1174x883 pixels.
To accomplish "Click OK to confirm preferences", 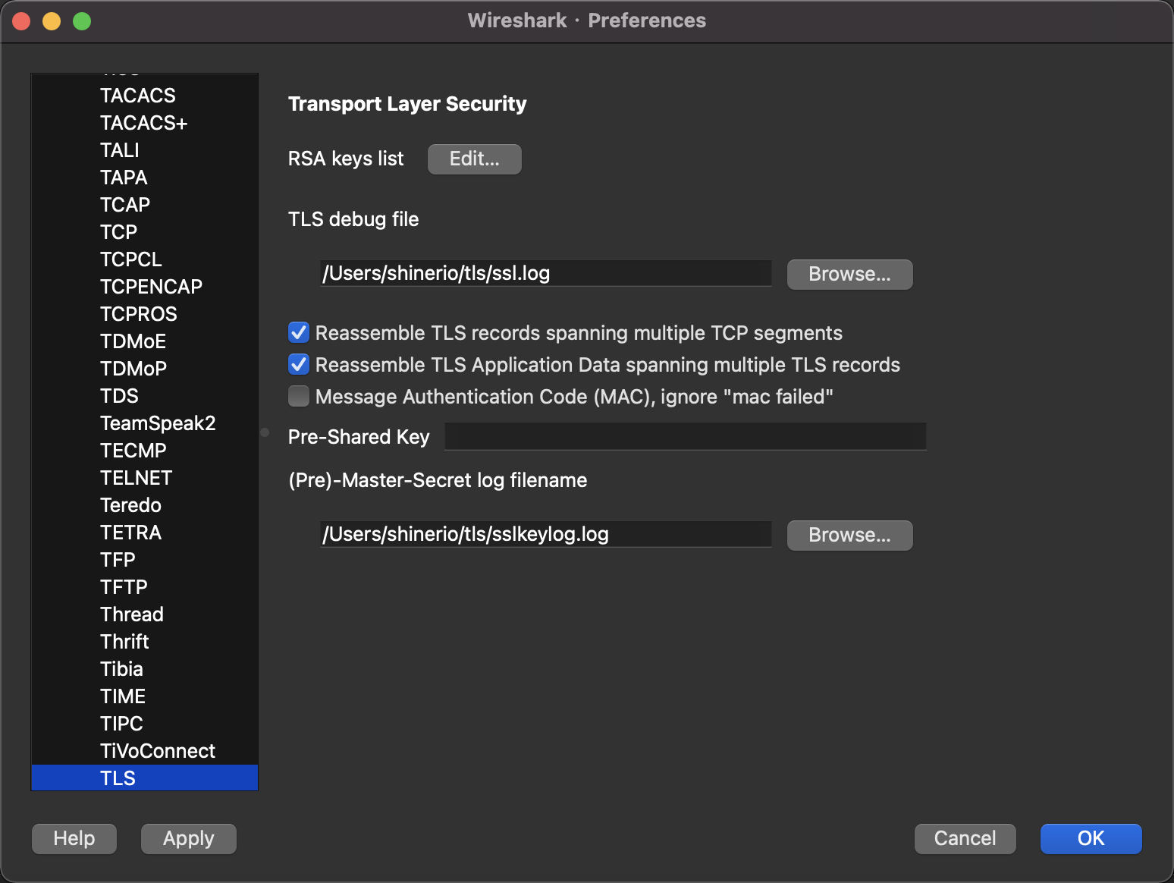I will pyautogui.click(x=1091, y=839).
